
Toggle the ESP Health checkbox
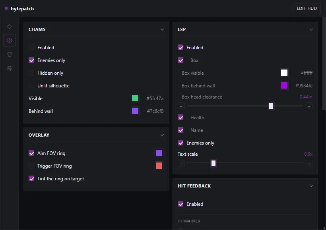pyautogui.click(x=180, y=118)
